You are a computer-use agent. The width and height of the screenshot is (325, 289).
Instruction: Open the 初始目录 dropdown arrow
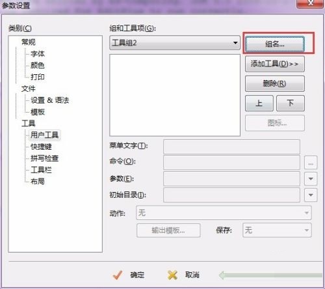(311, 195)
